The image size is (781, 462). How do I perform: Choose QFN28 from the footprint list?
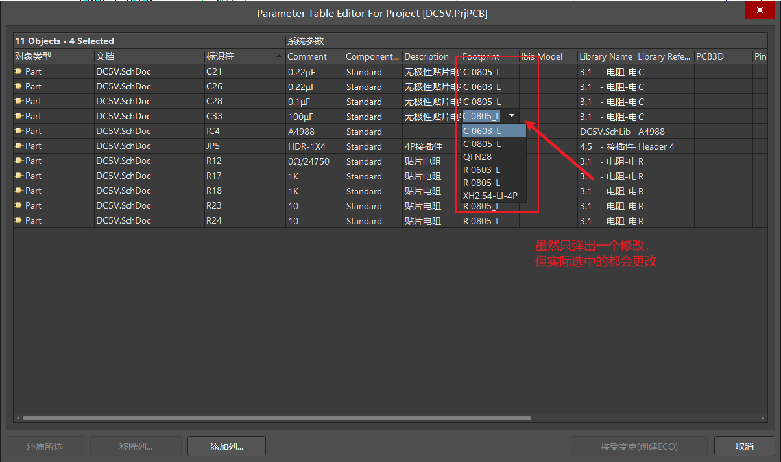494,157
